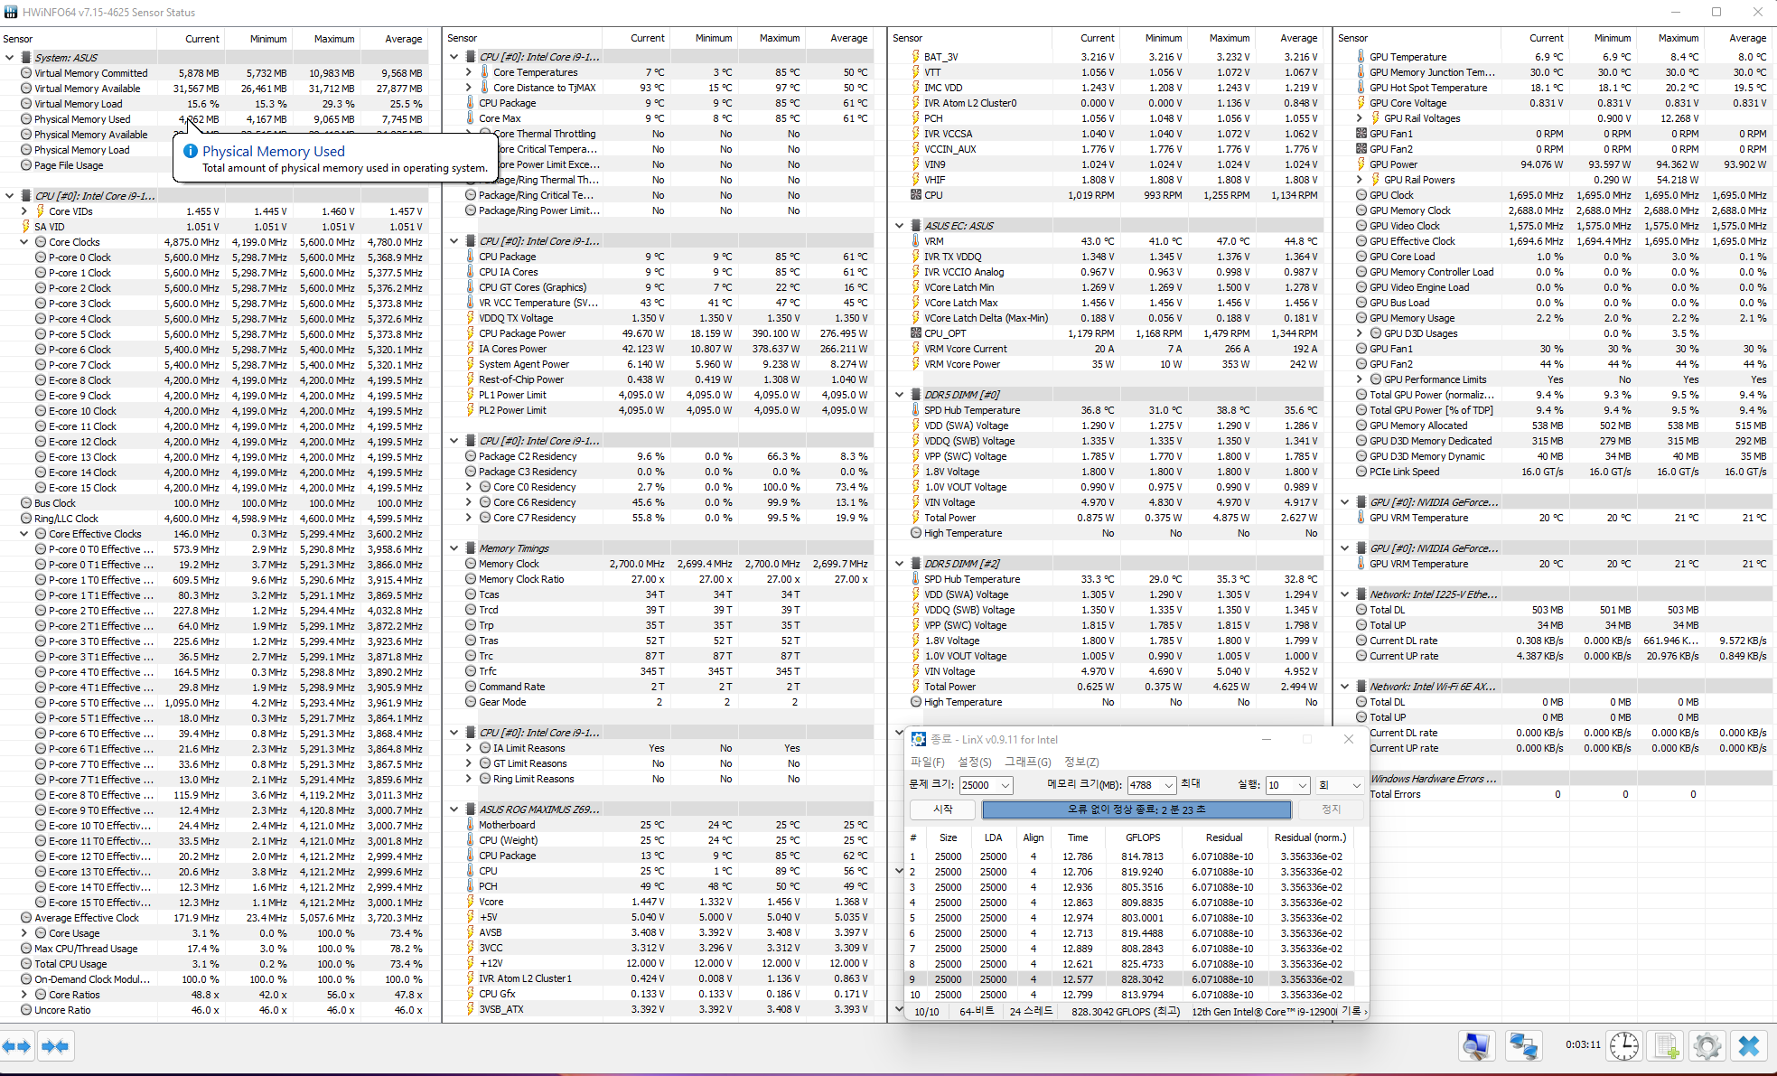
Task: Click the blue X close sensors icon
Action: [x=1749, y=1046]
